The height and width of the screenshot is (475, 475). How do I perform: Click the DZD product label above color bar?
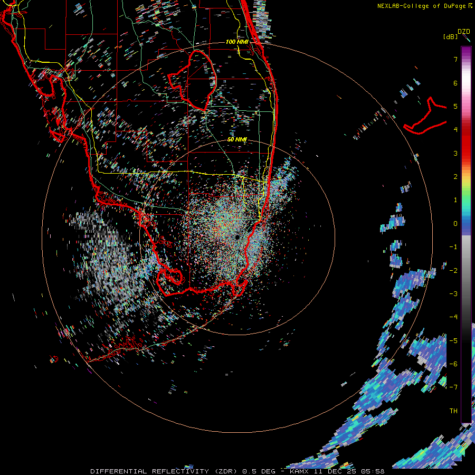[463, 32]
